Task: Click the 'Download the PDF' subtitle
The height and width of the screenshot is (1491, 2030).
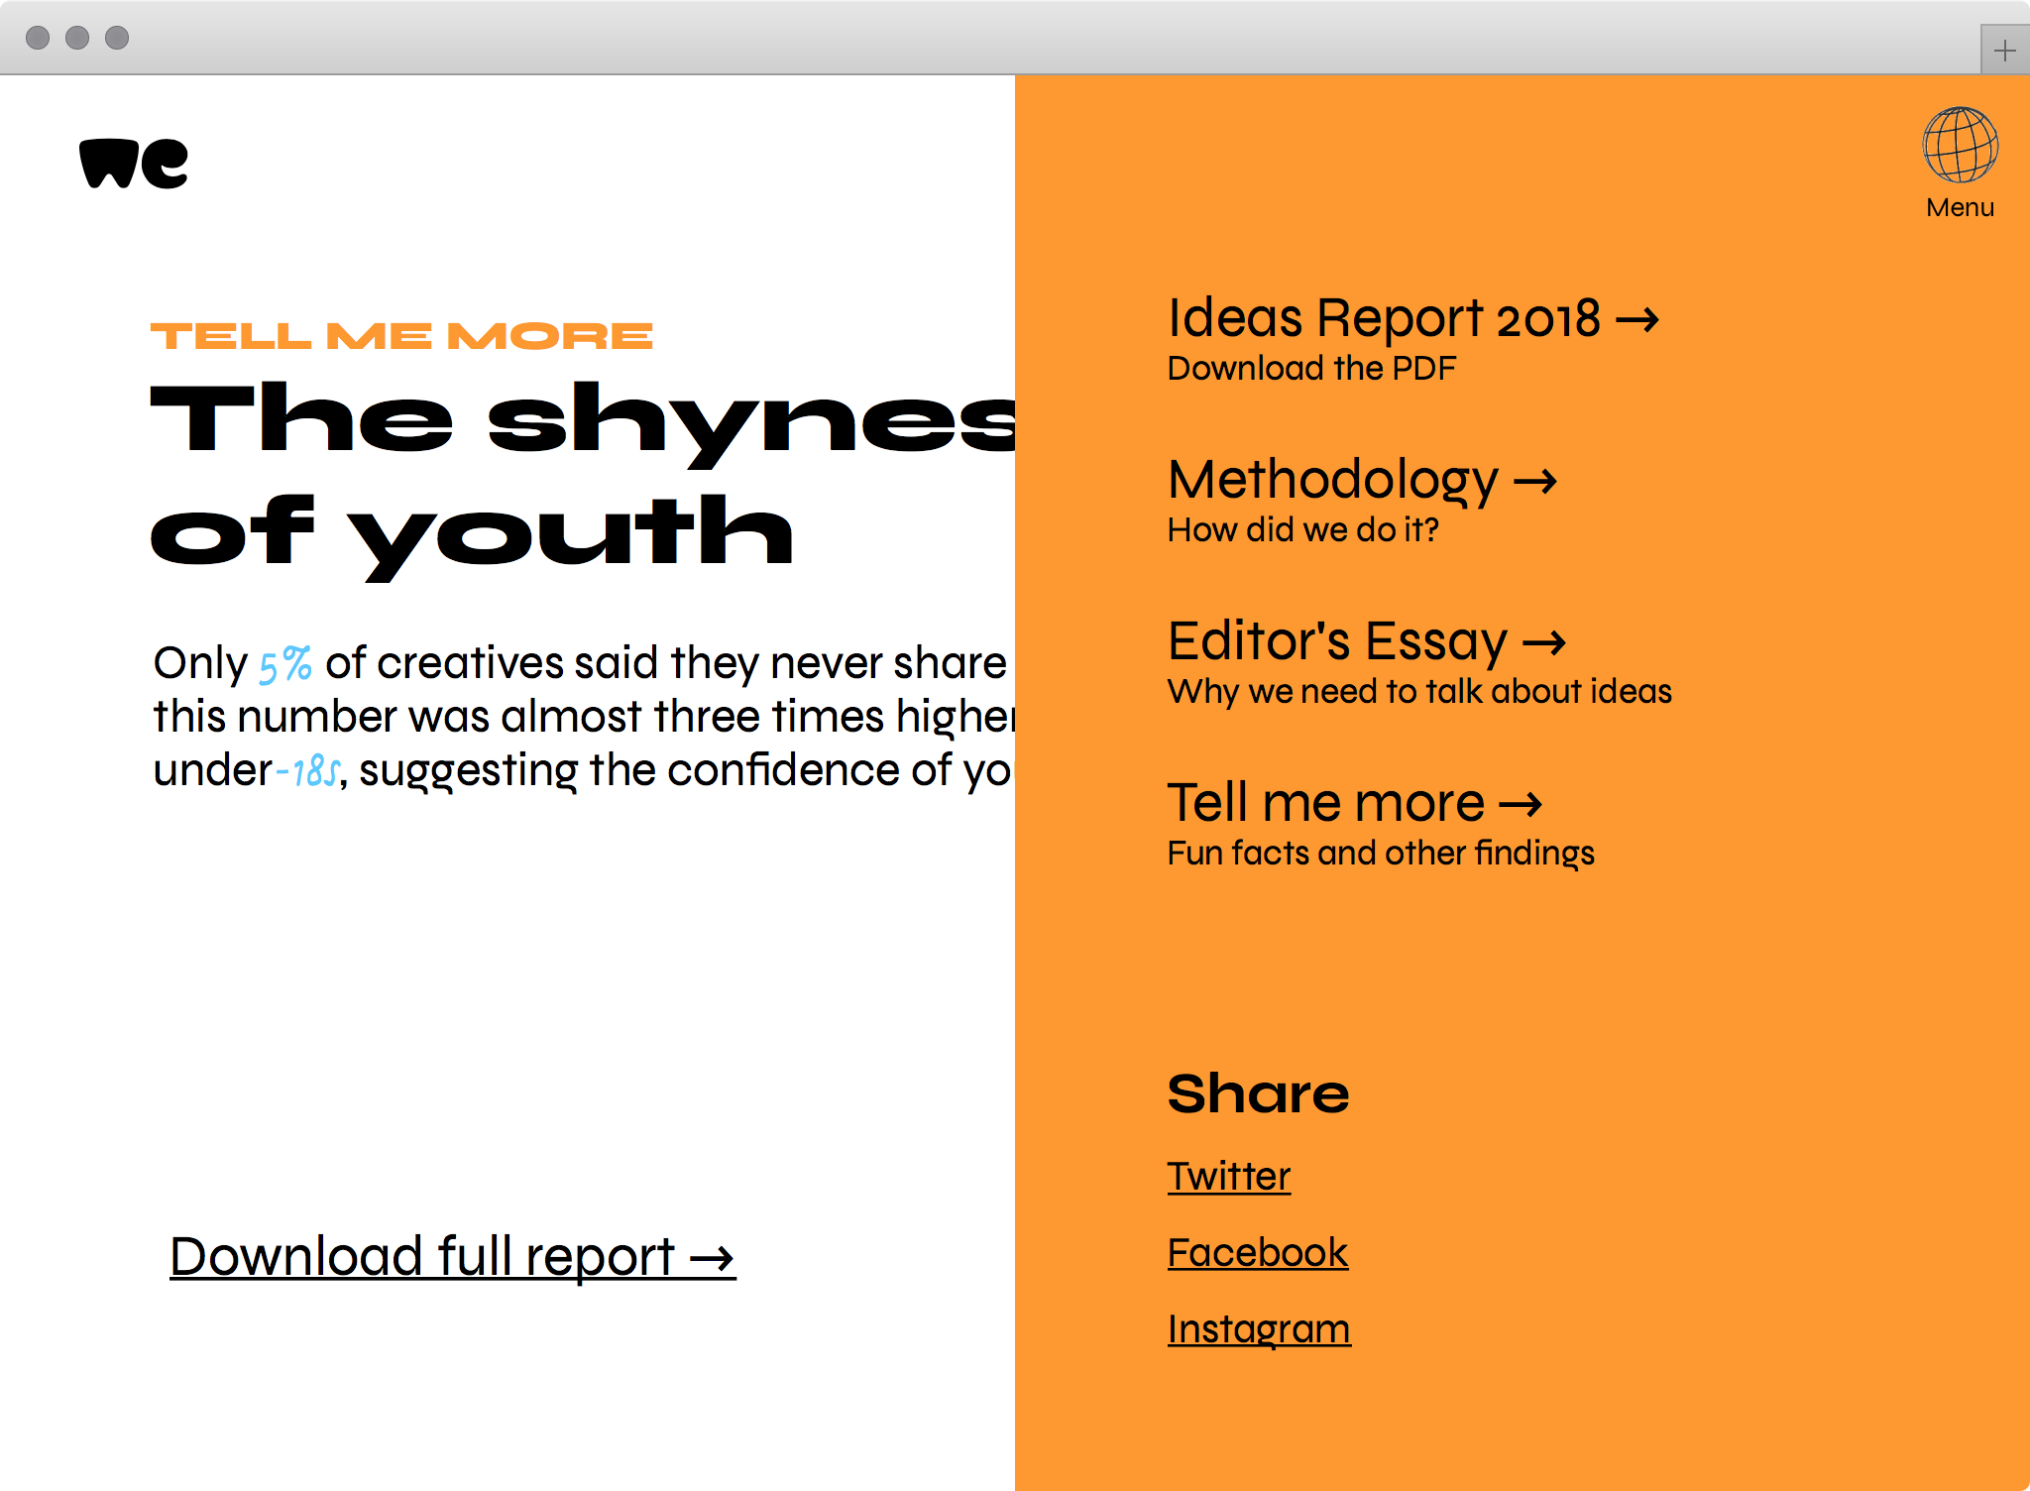Action: [1310, 369]
